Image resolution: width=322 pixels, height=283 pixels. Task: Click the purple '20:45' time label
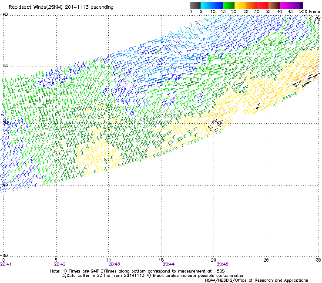[223, 264]
